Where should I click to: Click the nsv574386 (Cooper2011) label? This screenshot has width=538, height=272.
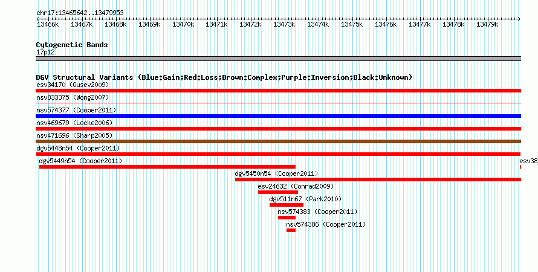tap(326, 224)
